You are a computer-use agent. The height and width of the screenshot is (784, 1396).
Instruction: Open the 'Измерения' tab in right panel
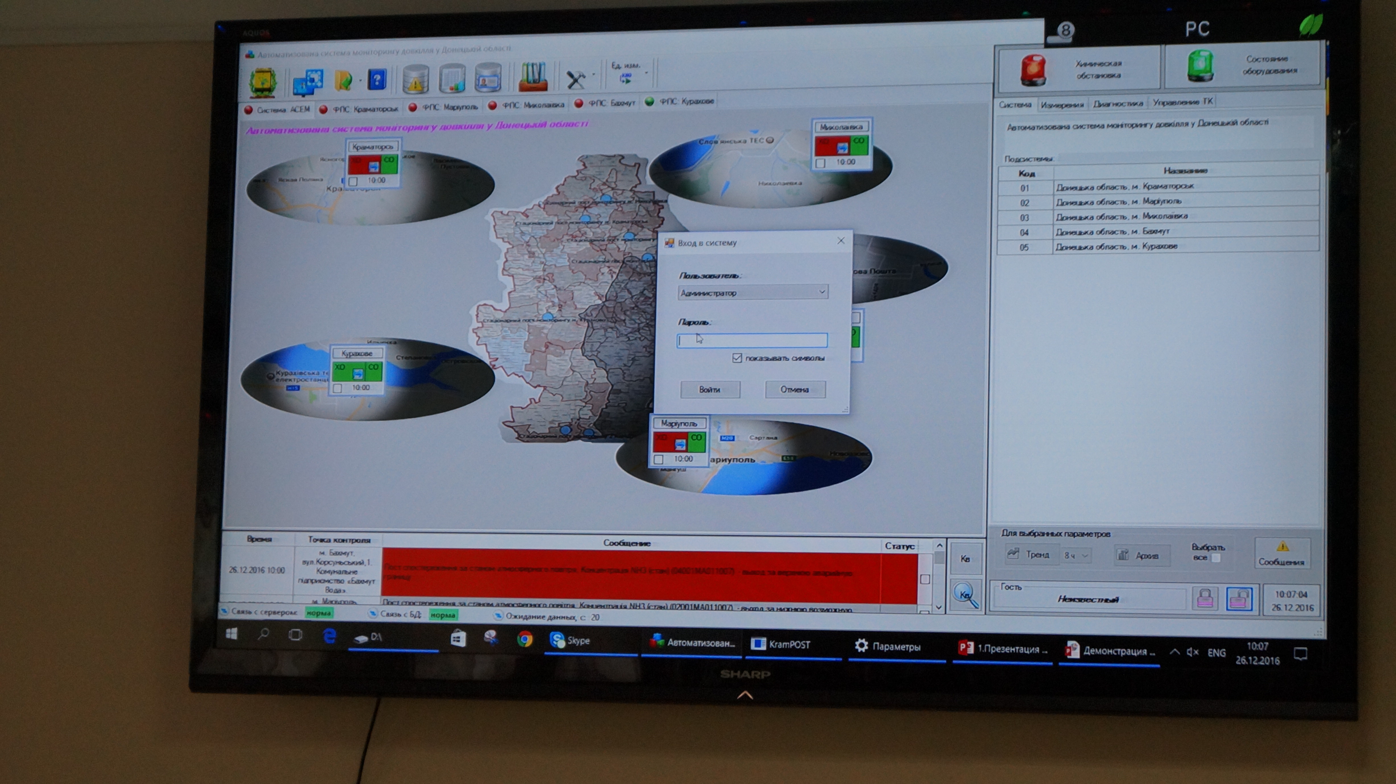(x=1061, y=105)
